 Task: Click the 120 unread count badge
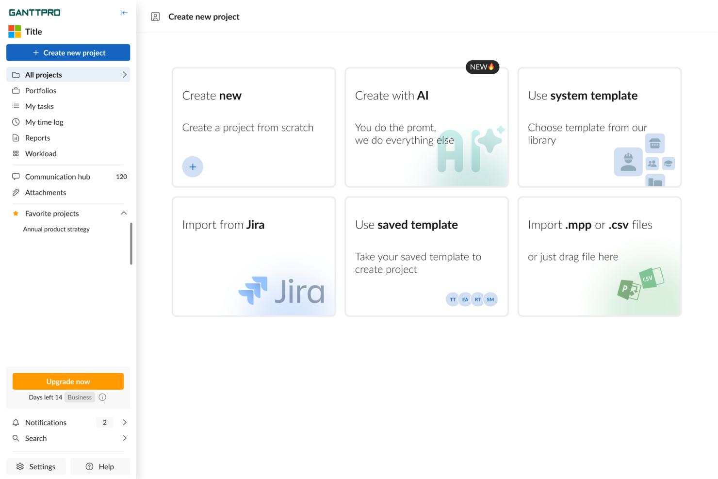[121, 177]
